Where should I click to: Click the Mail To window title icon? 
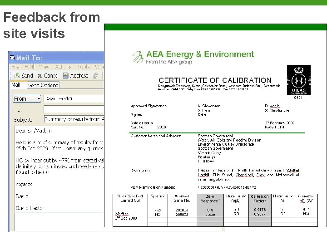pos(12,58)
